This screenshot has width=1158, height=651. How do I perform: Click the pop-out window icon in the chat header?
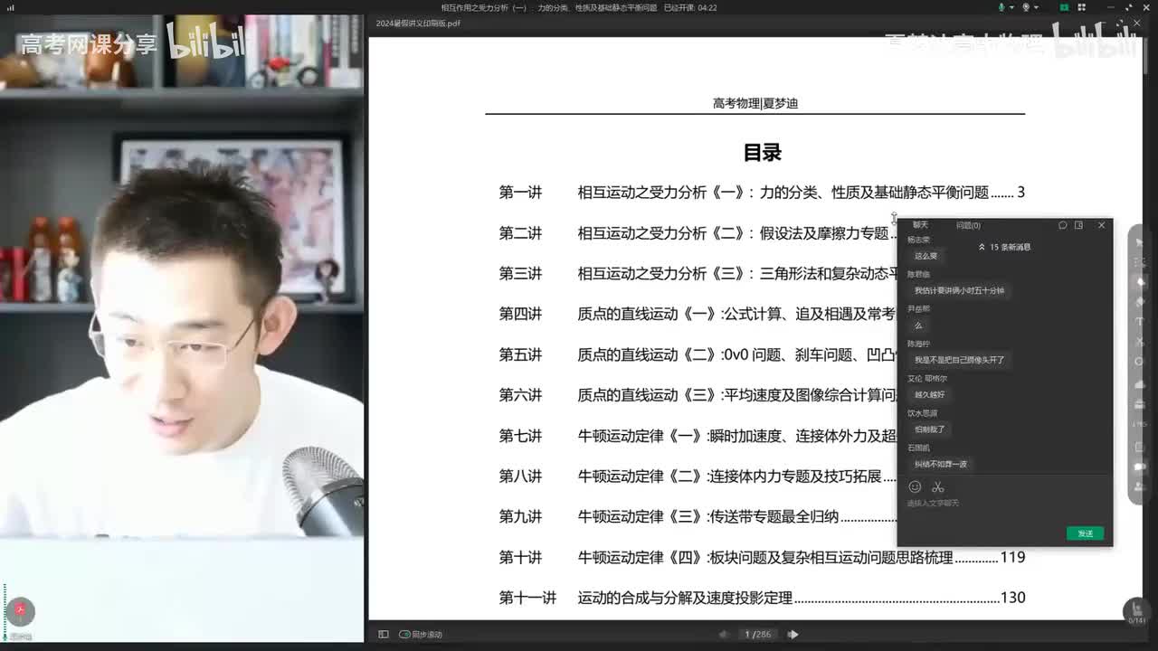pyautogui.click(x=1079, y=225)
